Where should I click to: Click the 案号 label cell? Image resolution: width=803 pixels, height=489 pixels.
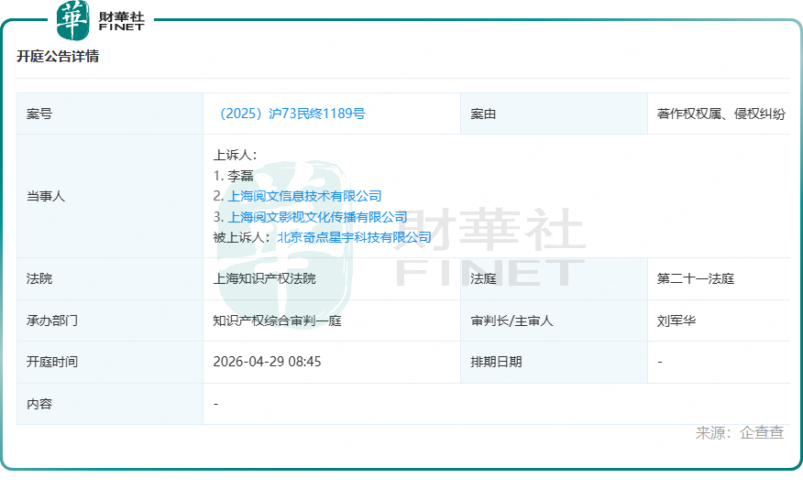tap(110, 114)
